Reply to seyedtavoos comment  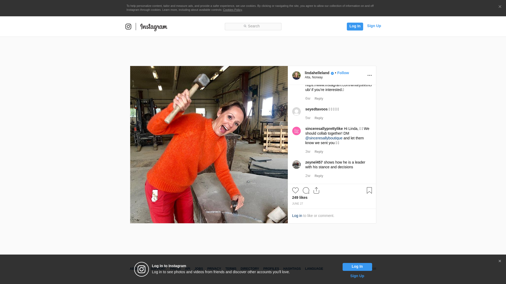tap(319, 118)
